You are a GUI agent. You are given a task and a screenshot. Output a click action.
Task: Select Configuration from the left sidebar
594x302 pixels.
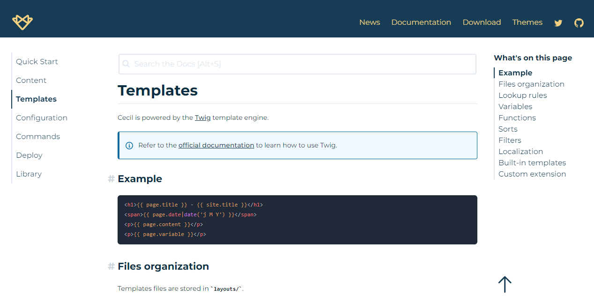coord(42,118)
